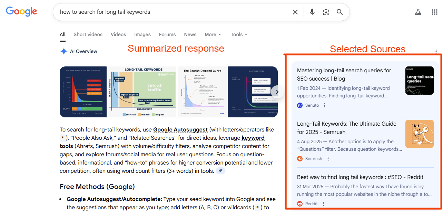Screen dimensions: 443x211
Task: Submit the search with the magnifying glass
Action: coord(340,12)
